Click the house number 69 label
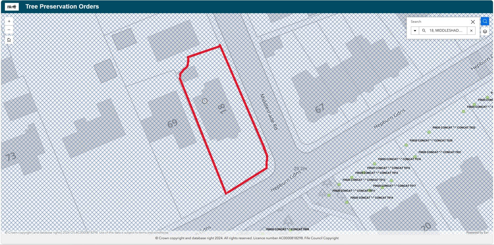 172,124
